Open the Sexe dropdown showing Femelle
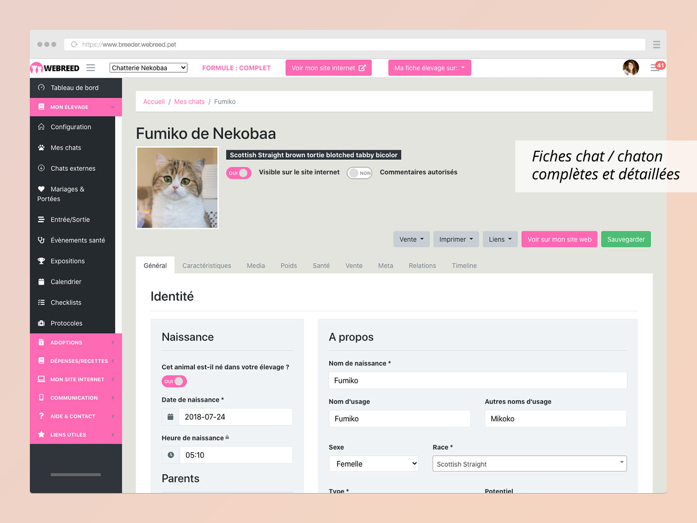This screenshot has height=523, width=697. point(373,464)
